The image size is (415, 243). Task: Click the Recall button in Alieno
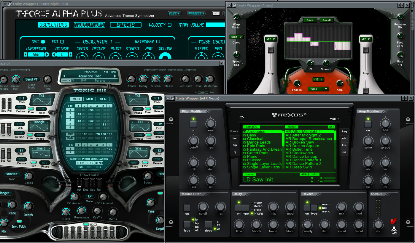point(327,20)
